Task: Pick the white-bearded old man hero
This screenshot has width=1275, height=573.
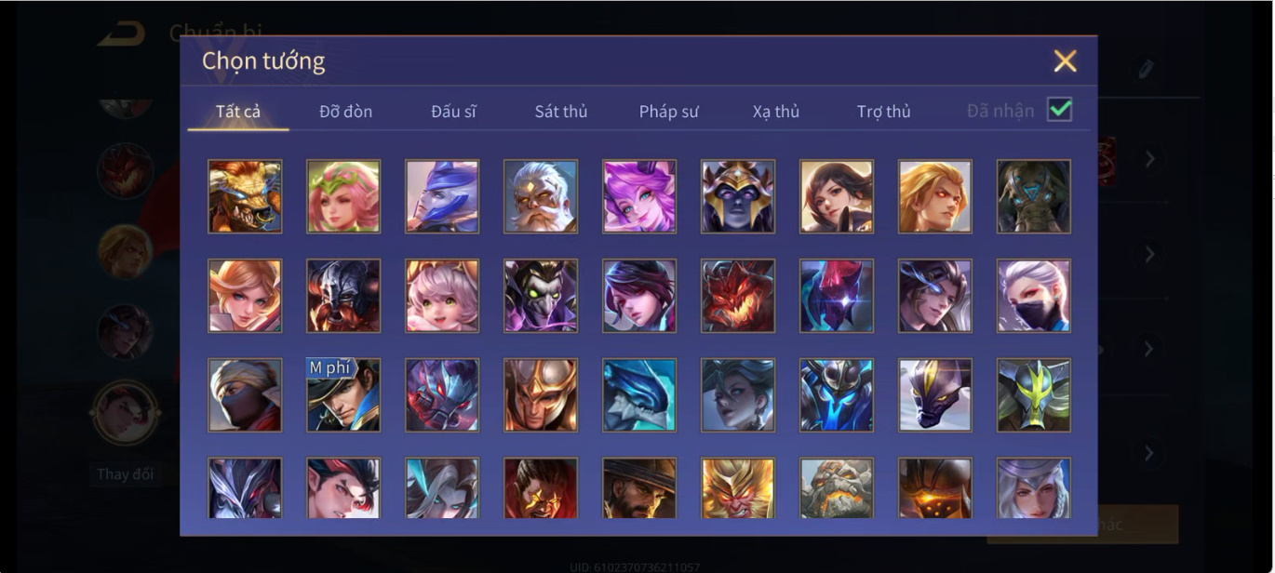Action: coord(541,195)
